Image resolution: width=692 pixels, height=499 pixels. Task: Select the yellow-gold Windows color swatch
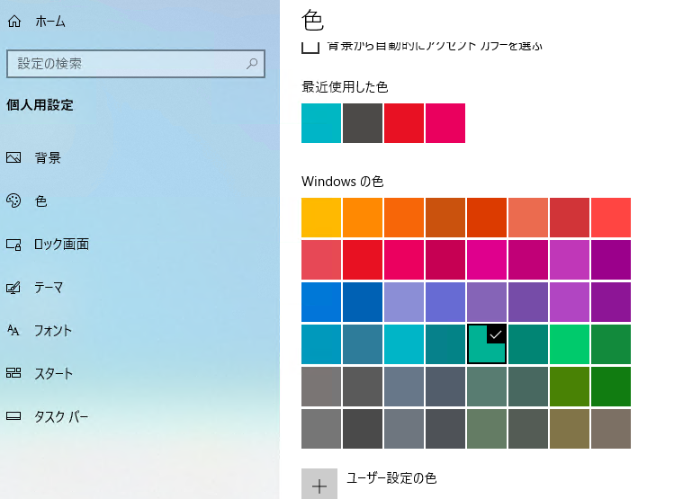(x=321, y=218)
